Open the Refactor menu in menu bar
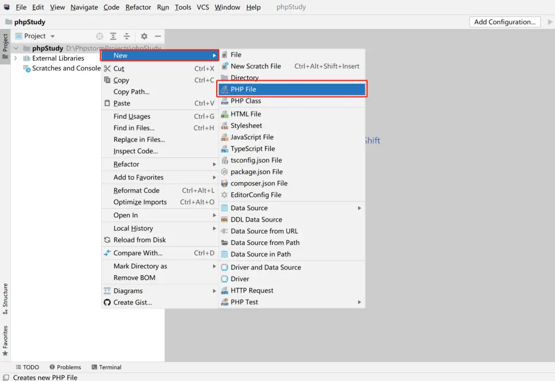Screen dimensions: 555x381 138,7
